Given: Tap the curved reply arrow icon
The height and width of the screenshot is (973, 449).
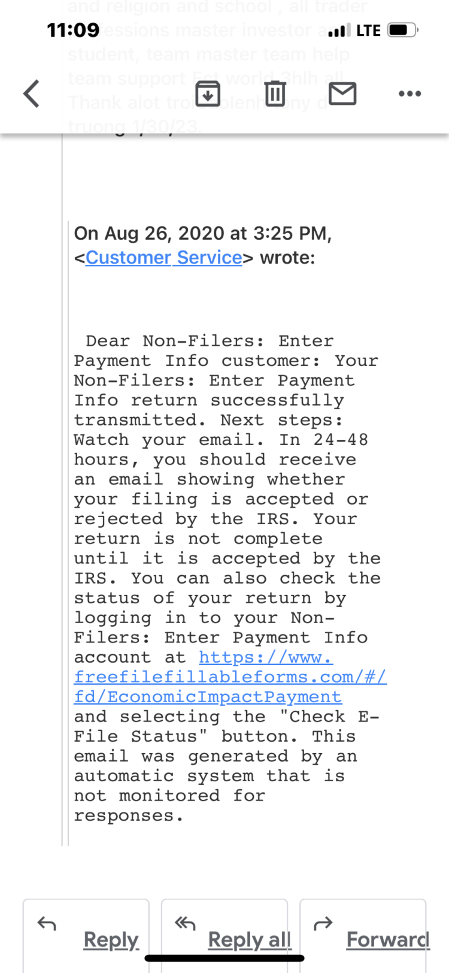Looking at the screenshot, I should click(x=47, y=924).
